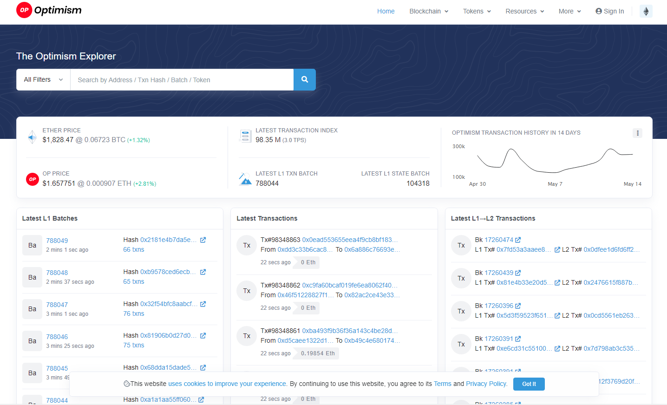
Task: Open the Tokens dropdown menu
Action: point(477,11)
